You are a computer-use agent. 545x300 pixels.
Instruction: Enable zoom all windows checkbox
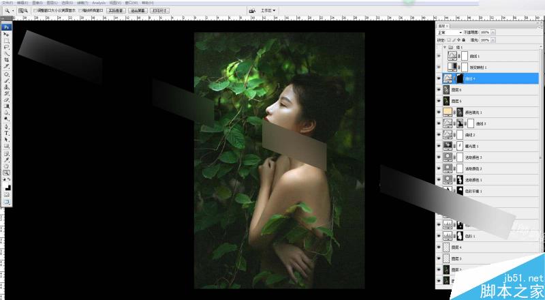(80, 11)
